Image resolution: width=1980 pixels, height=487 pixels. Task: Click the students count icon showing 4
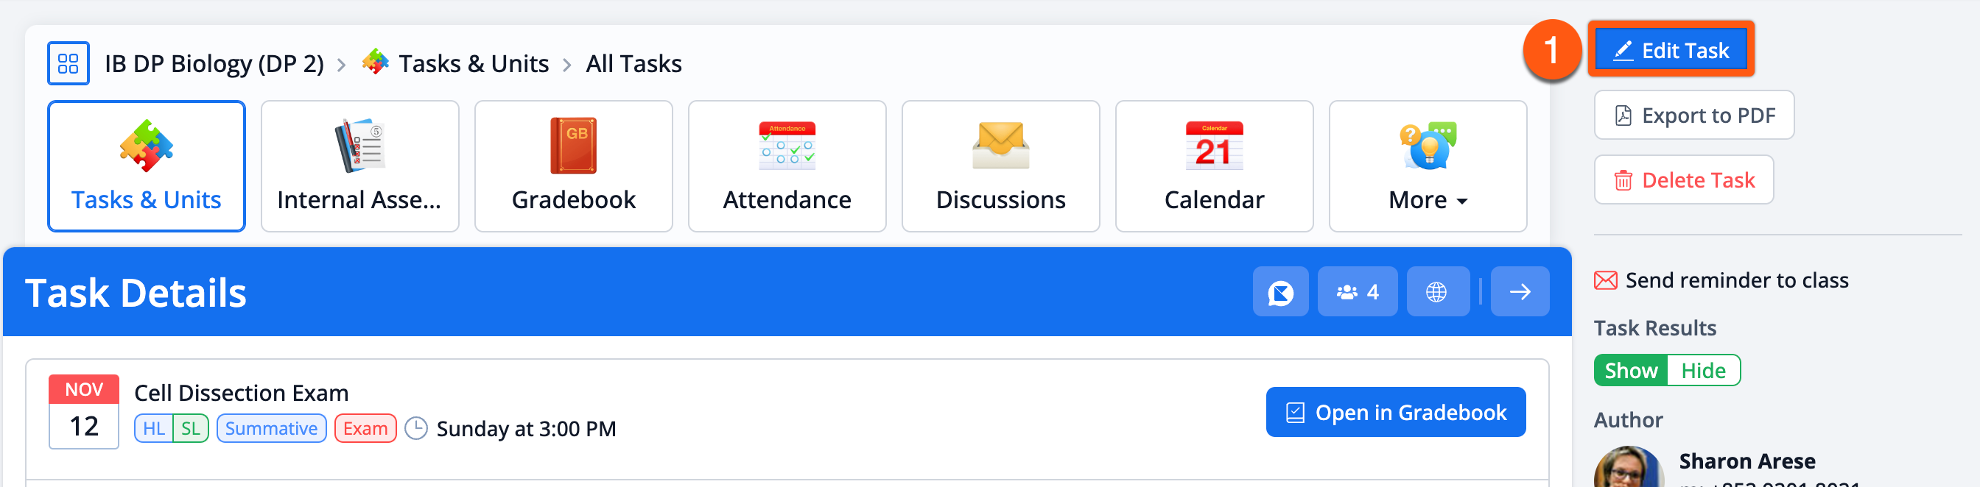1358,292
